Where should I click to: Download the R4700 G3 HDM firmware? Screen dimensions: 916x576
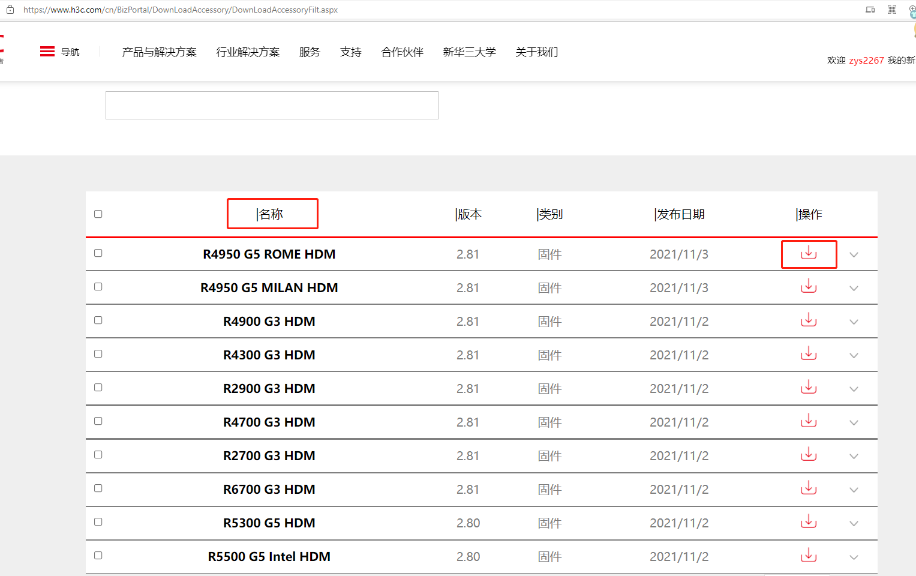click(x=809, y=421)
